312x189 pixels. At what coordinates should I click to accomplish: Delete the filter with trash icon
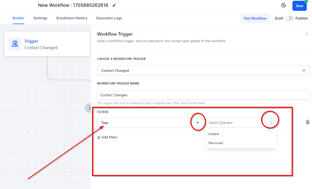308,122
